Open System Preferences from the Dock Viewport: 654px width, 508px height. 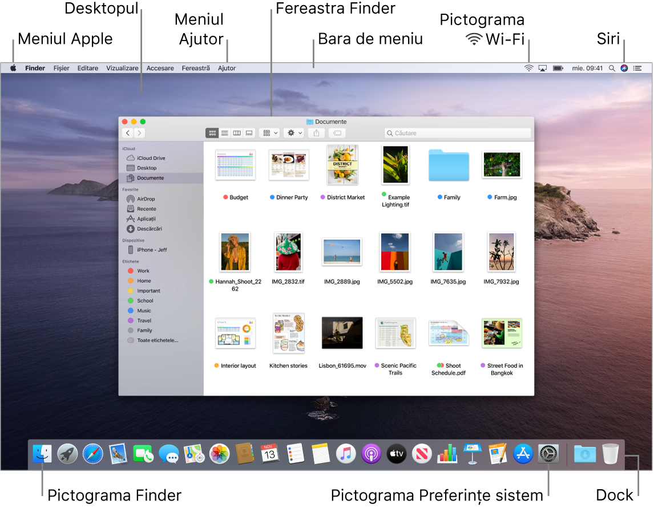[x=548, y=454]
